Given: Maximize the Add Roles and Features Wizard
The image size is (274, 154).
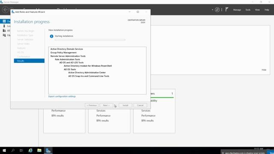Looking at the screenshot, I should click(138, 12).
